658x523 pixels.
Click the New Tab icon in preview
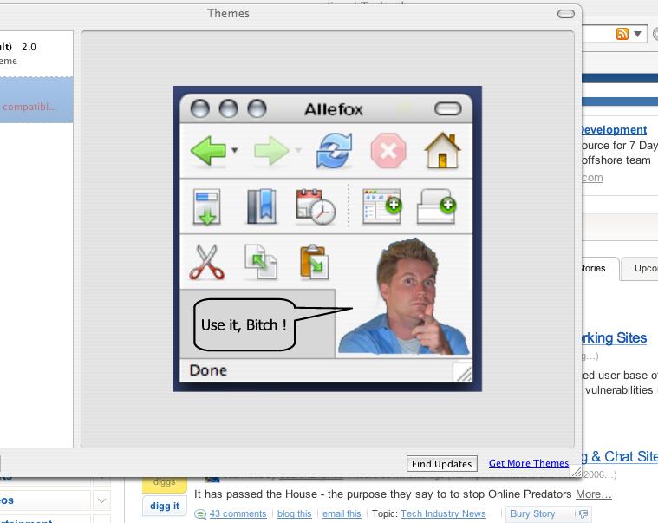tap(436, 206)
